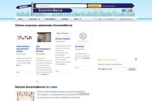The image size is (152, 101).
Task: Open the Google Plus social icon
Action: 131,10
